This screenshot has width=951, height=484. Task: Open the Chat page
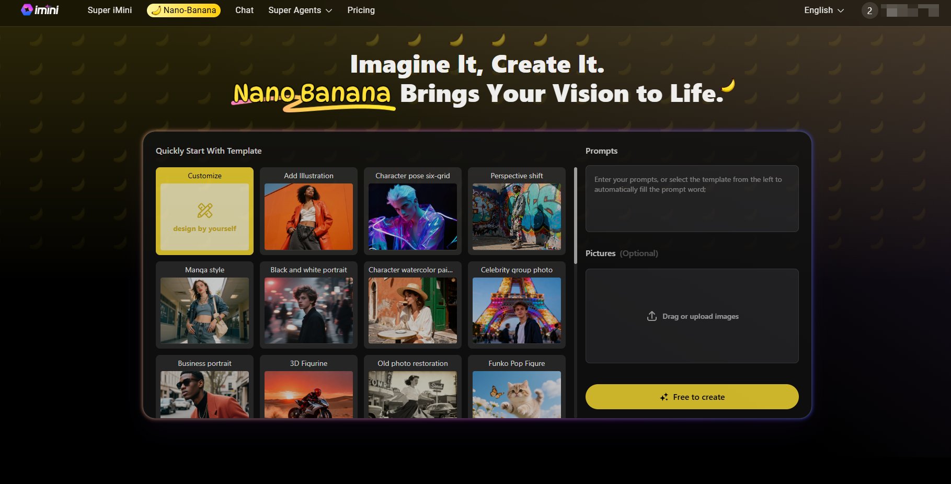pyautogui.click(x=244, y=10)
